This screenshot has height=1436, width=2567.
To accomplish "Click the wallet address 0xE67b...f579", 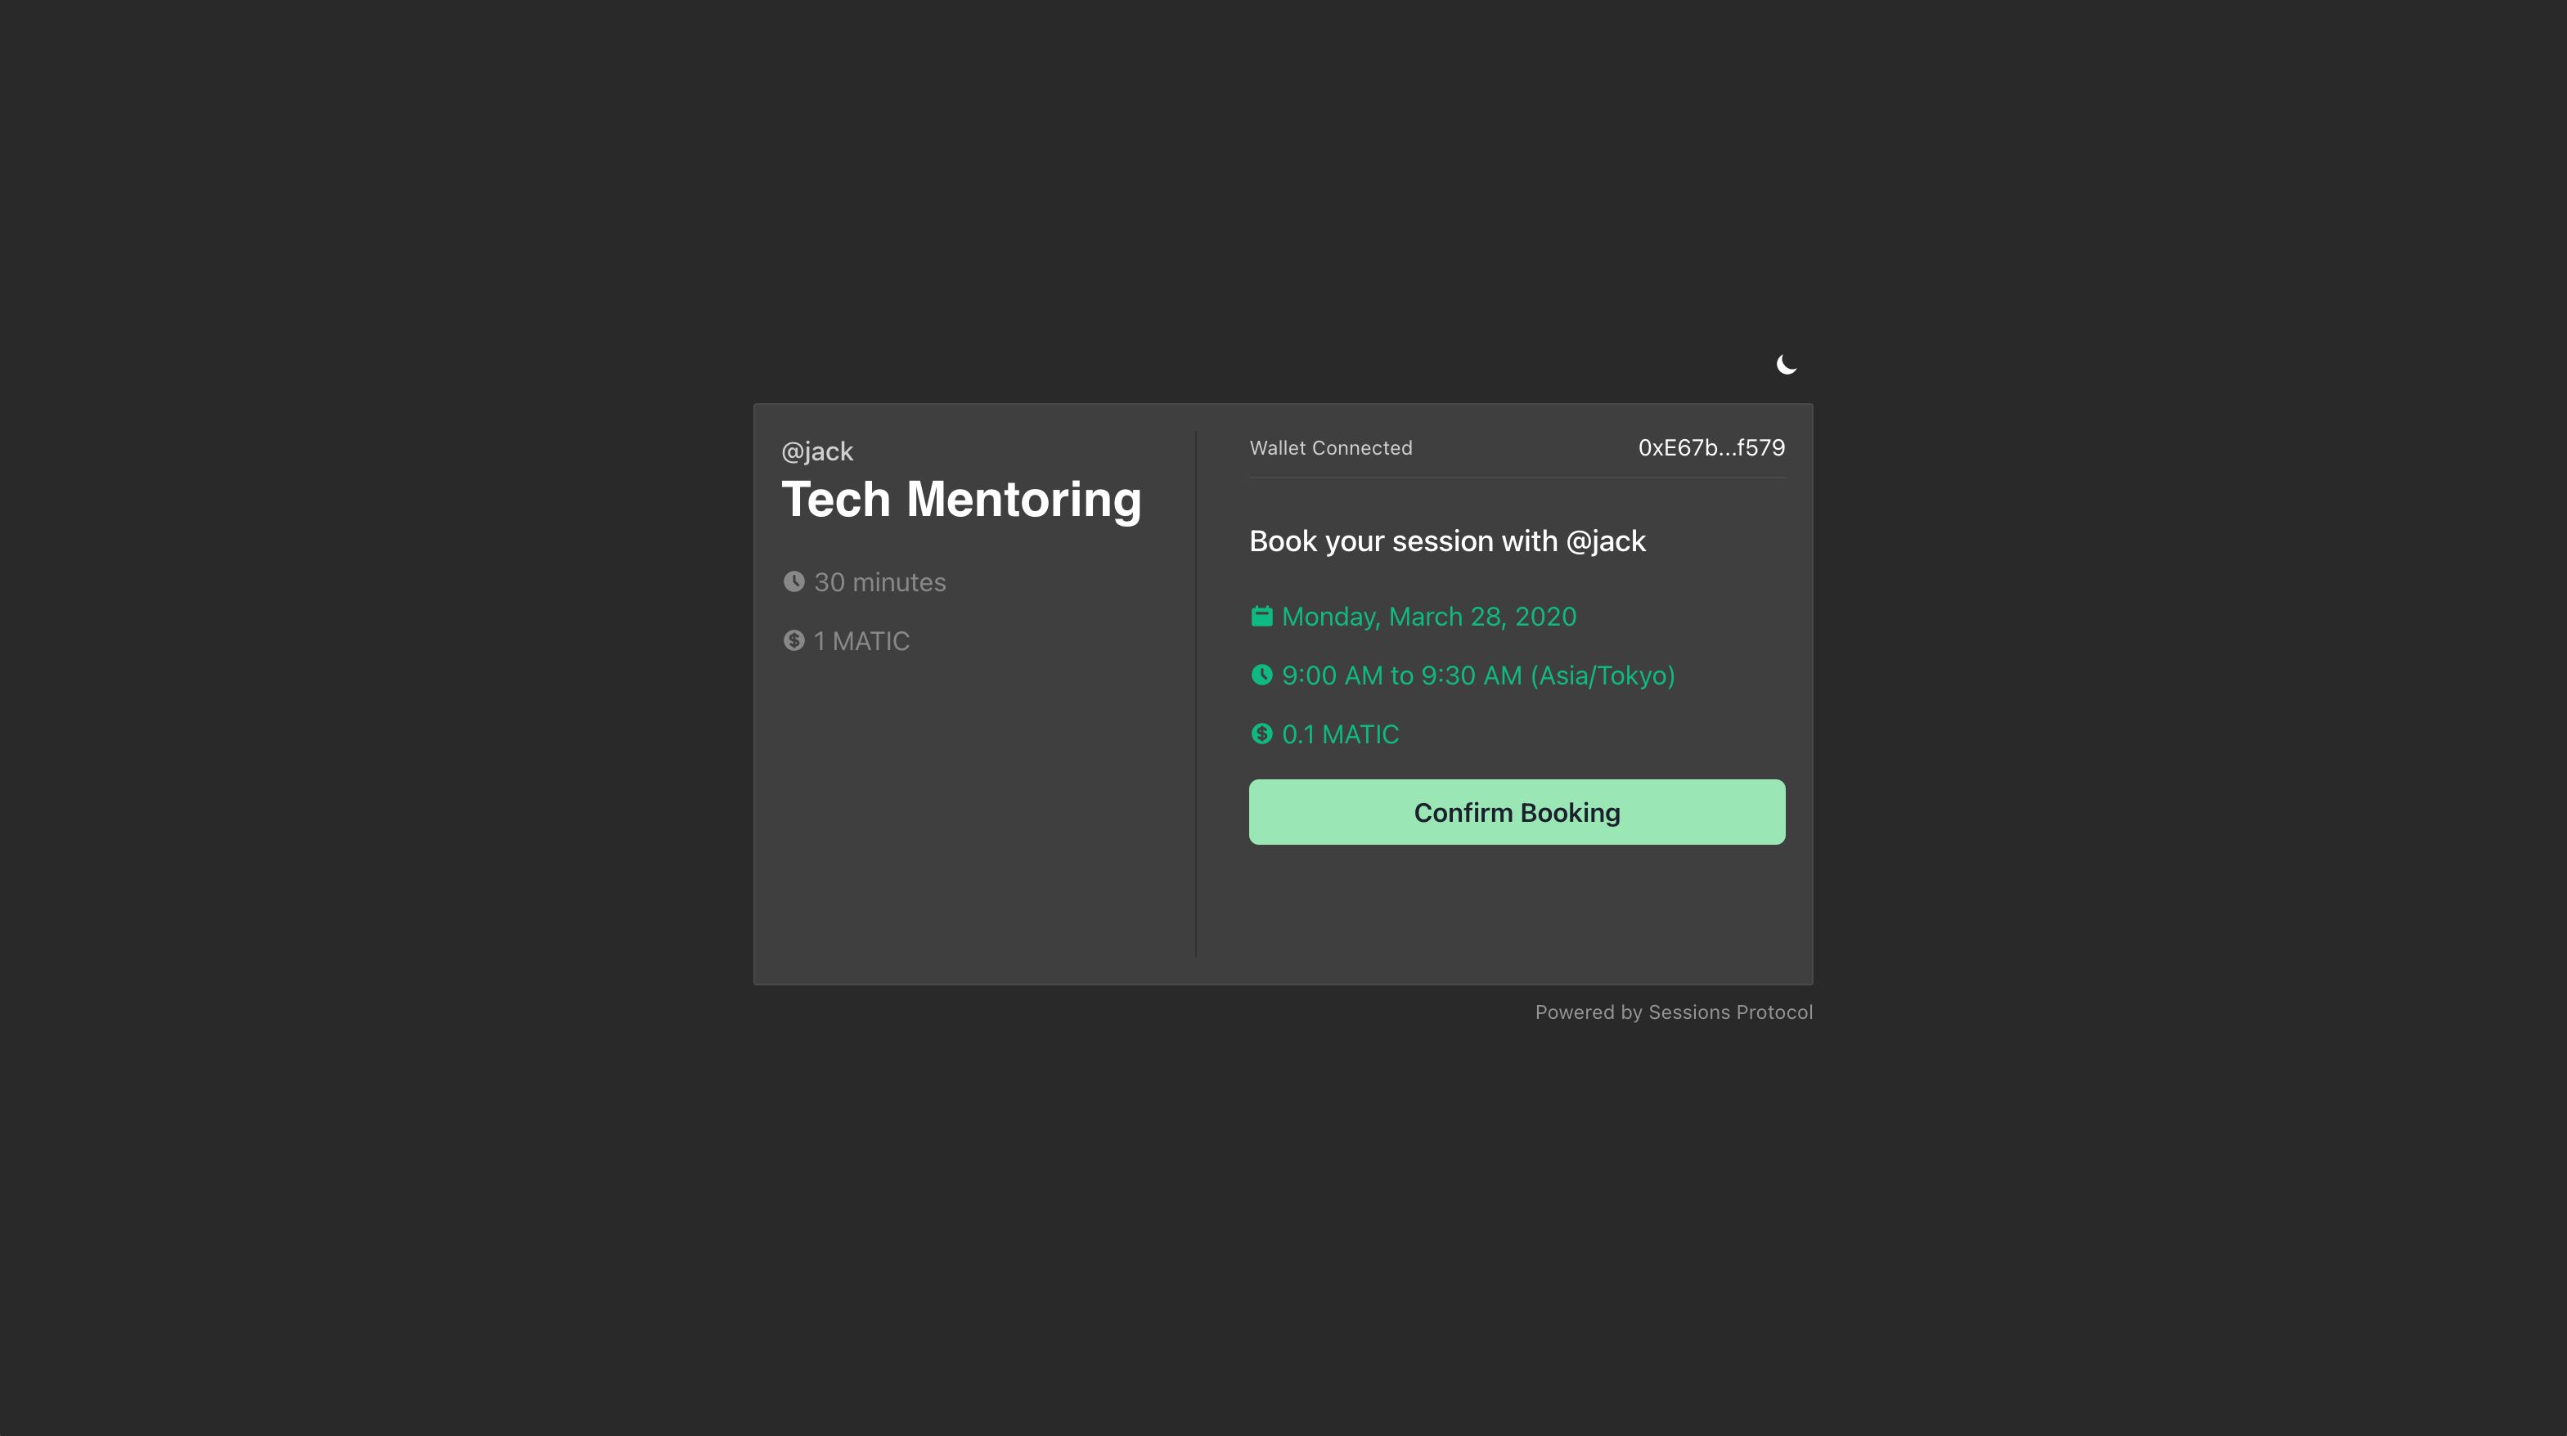I will 1711,448.
